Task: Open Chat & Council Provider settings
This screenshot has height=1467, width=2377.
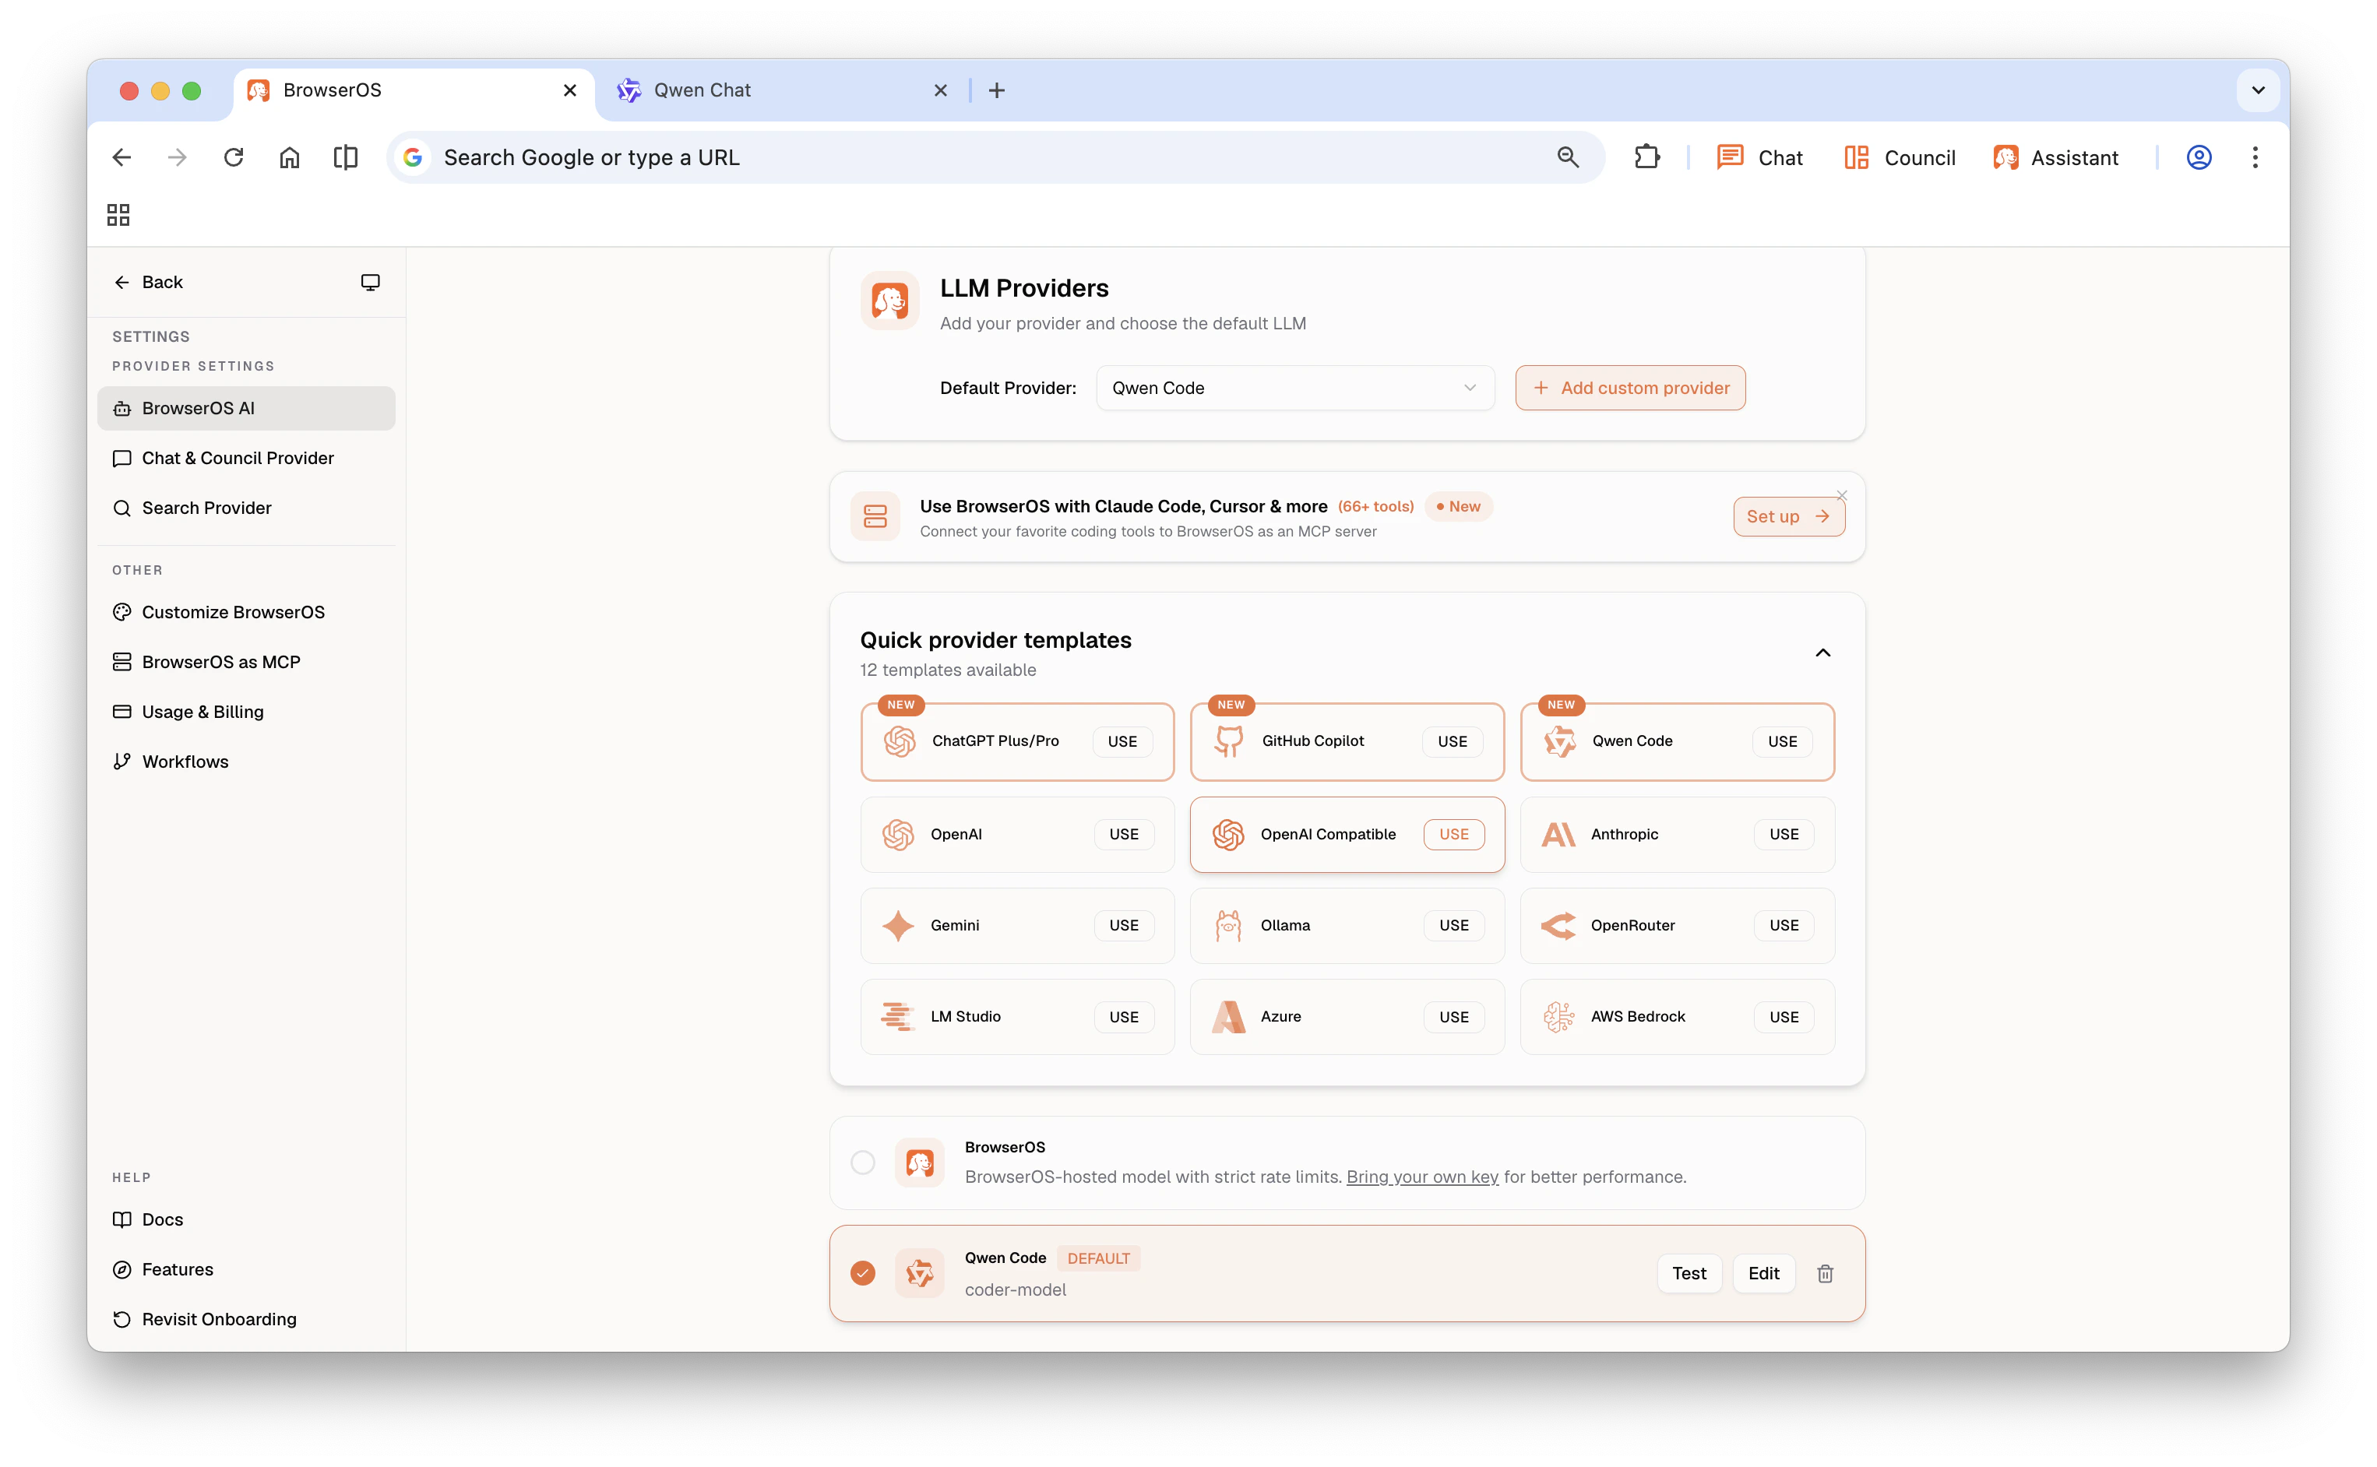Action: (x=238, y=458)
